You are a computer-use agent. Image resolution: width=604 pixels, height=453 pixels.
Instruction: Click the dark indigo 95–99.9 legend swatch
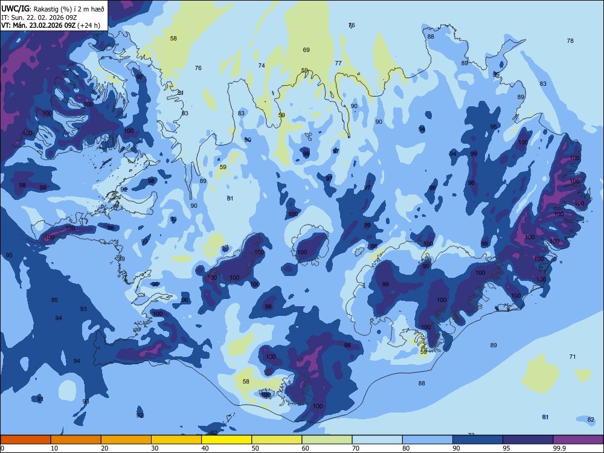click(x=528, y=440)
